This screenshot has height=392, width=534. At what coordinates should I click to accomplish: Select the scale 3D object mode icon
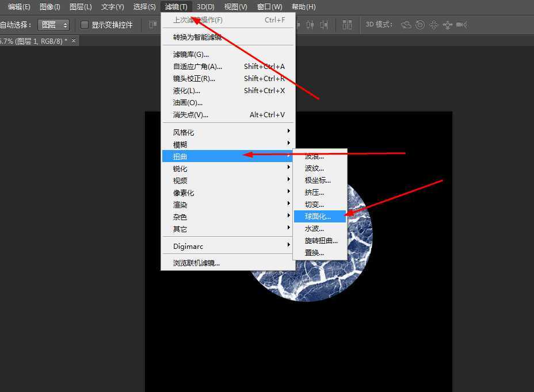pyautogui.click(x=460, y=25)
